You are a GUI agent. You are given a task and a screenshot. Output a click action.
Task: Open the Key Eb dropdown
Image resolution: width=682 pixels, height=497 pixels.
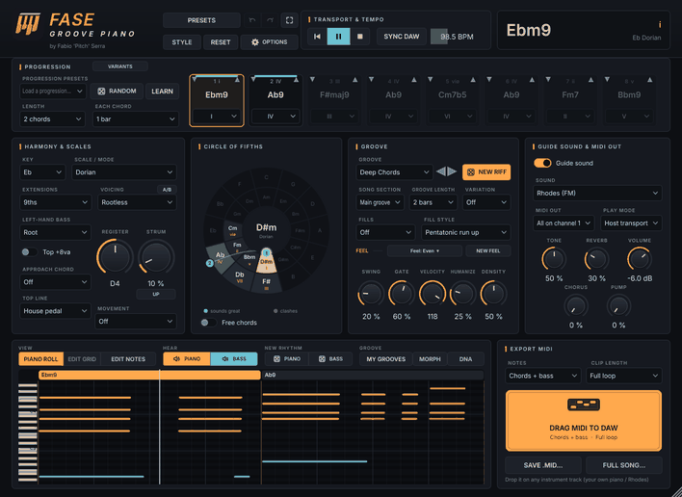click(42, 172)
